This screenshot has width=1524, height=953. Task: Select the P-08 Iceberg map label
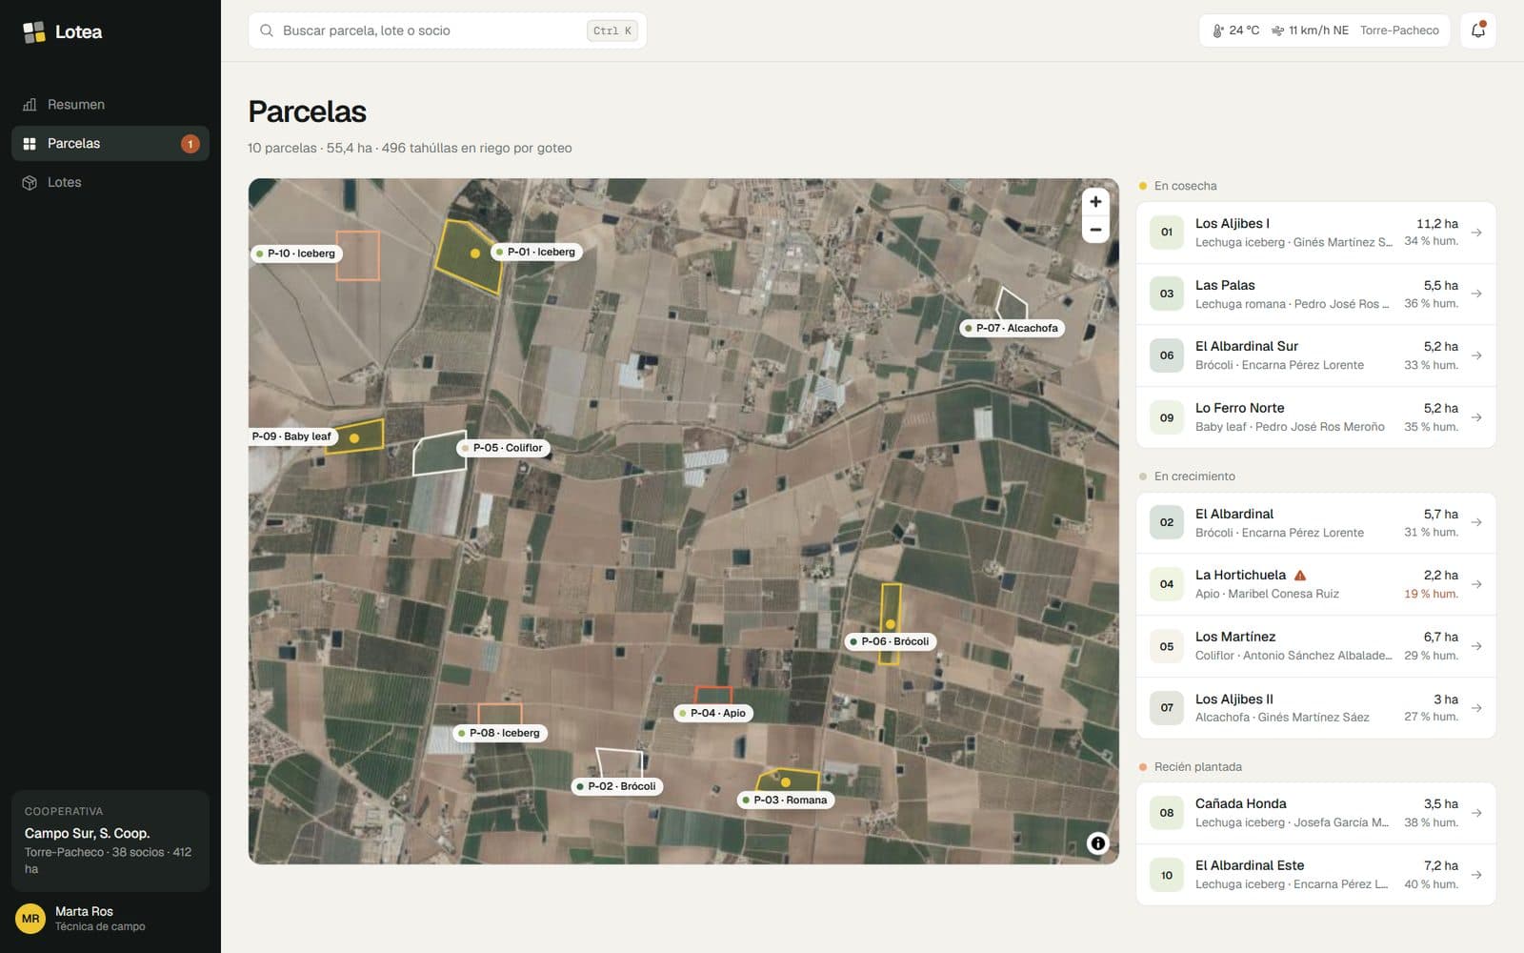pyautogui.click(x=500, y=733)
